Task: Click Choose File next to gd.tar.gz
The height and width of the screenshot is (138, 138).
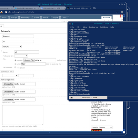Action: click(29, 60)
